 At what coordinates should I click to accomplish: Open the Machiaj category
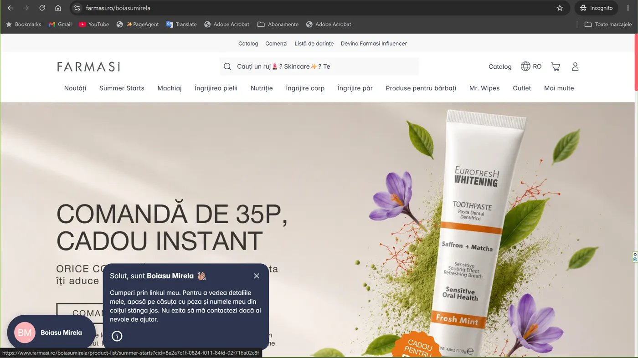click(x=170, y=88)
